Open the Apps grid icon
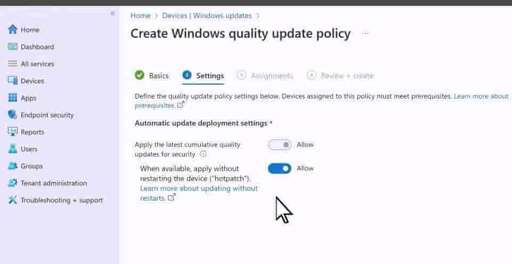The height and width of the screenshot is (264, 512). point(12,97)
